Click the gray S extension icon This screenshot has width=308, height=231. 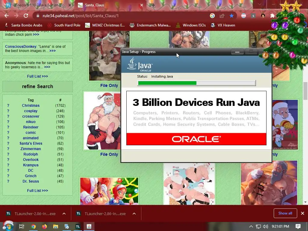click(x=253, y=16)
